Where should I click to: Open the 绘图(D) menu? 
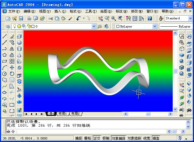[106, 11]
